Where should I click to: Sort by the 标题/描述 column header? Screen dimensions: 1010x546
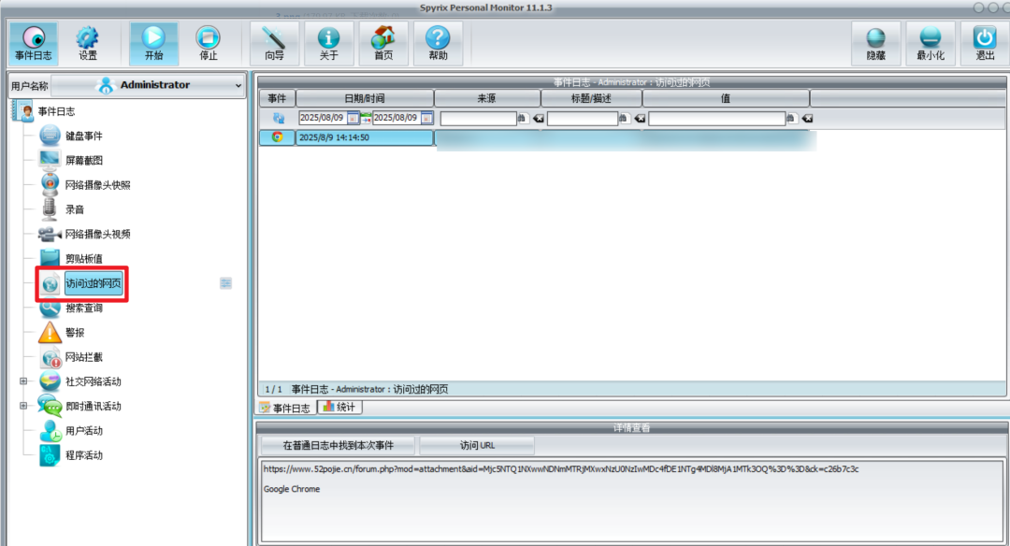click(x=591, y=98)
